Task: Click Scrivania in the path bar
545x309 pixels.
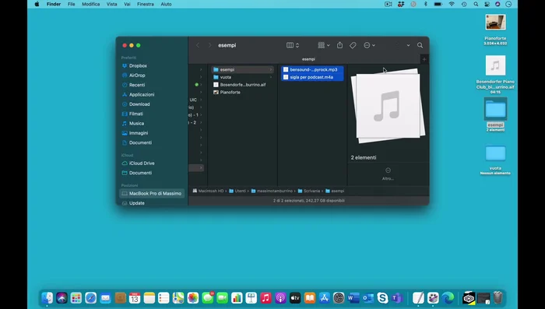Action: 309,191
